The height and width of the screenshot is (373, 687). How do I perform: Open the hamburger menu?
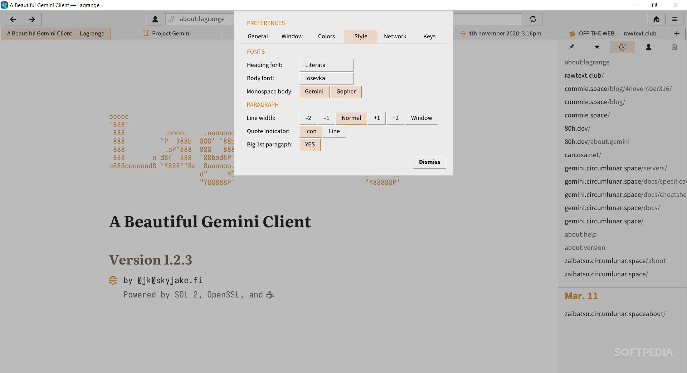[x=675, y=19]
